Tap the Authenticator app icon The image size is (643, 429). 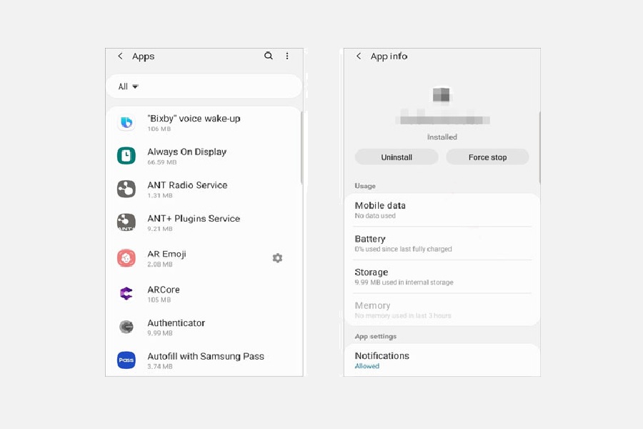pyautogui.click(x=126, y=327)
